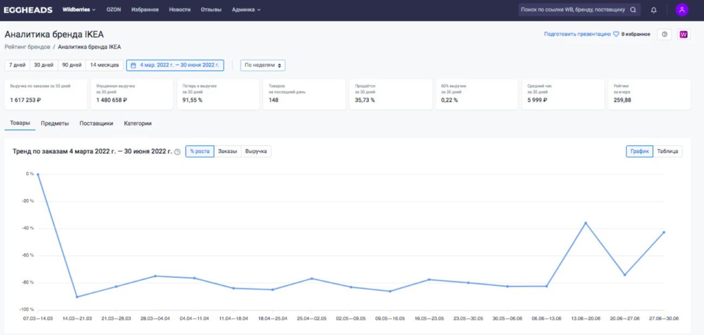
Task: Toggle view to Таблица
Action: tap(667, 152)
